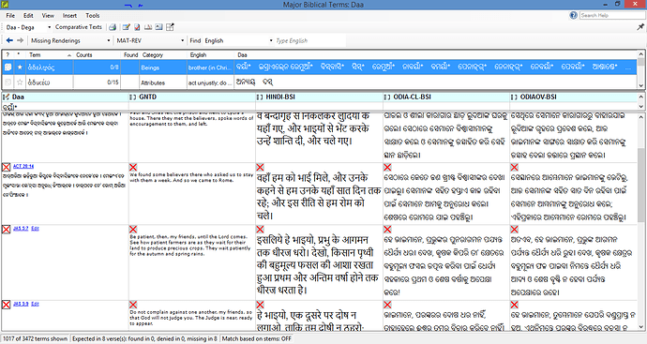This screenshot has width=647, height=344.
Task: Click the pencil-on-note toolbar icon
Action: [127, 27]
